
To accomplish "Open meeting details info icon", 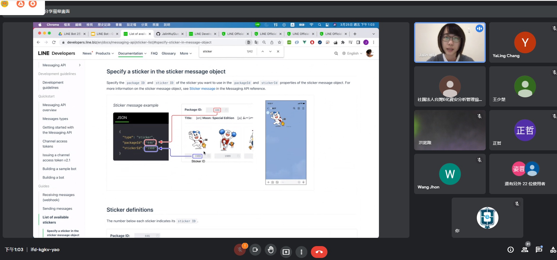I will click(511, 250).
